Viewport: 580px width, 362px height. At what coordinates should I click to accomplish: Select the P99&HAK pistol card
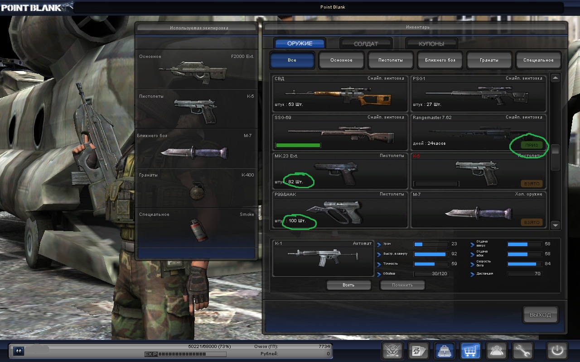(340, 210)
